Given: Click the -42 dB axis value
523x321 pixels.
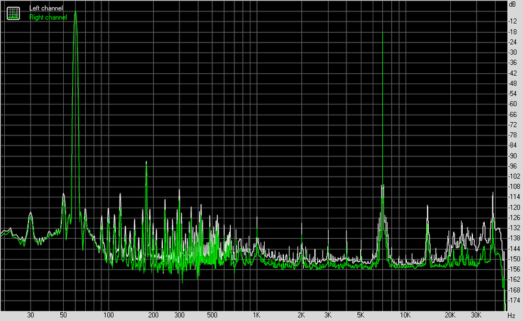Looking at the screenshot, I should 512,73.
